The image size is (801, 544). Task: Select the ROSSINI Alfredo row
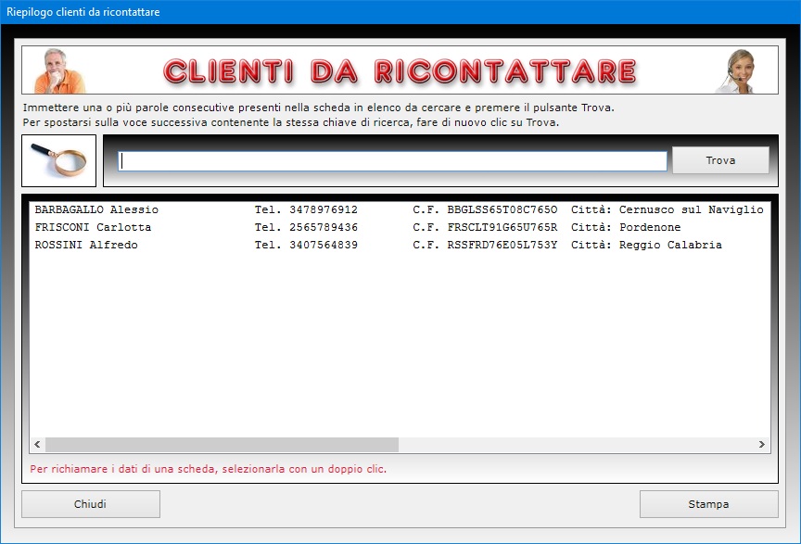[400, 246]
